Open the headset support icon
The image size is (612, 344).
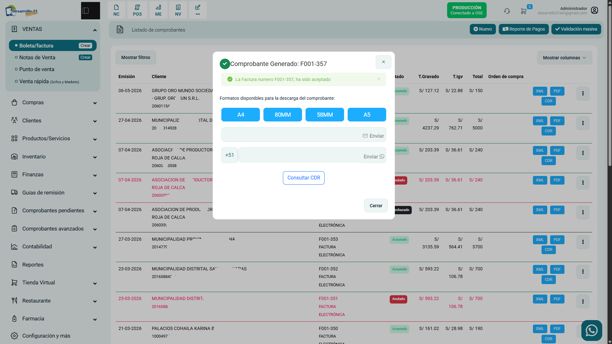pos(507,11)
